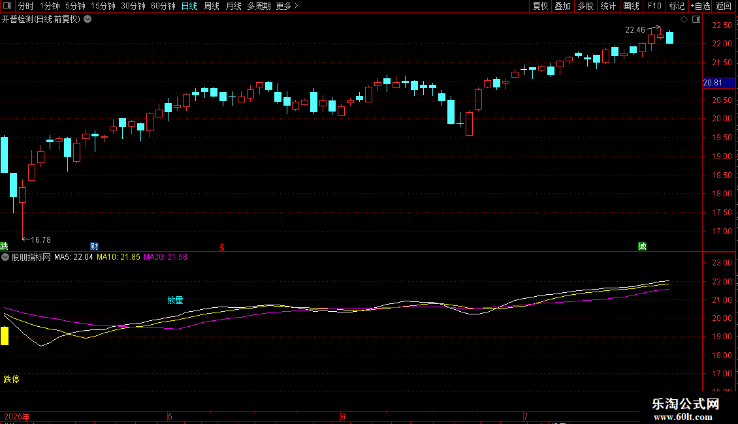Click the MA10: 21.85 value
Image resolution: width=738 pixels, height=424 pixels.
pyautogui.click(x=118, y=257)
